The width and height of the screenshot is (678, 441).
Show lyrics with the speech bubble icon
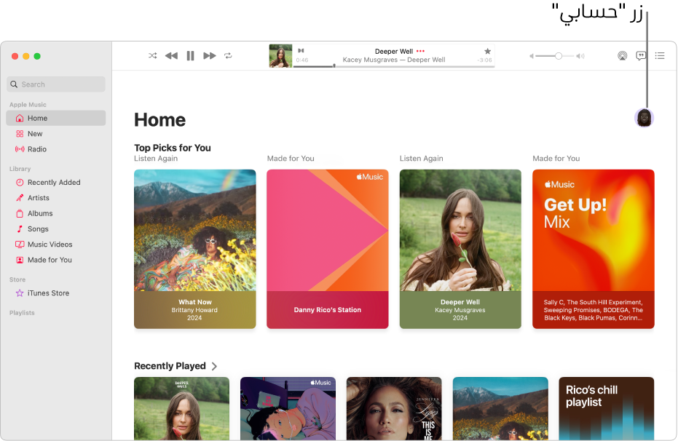641,55
